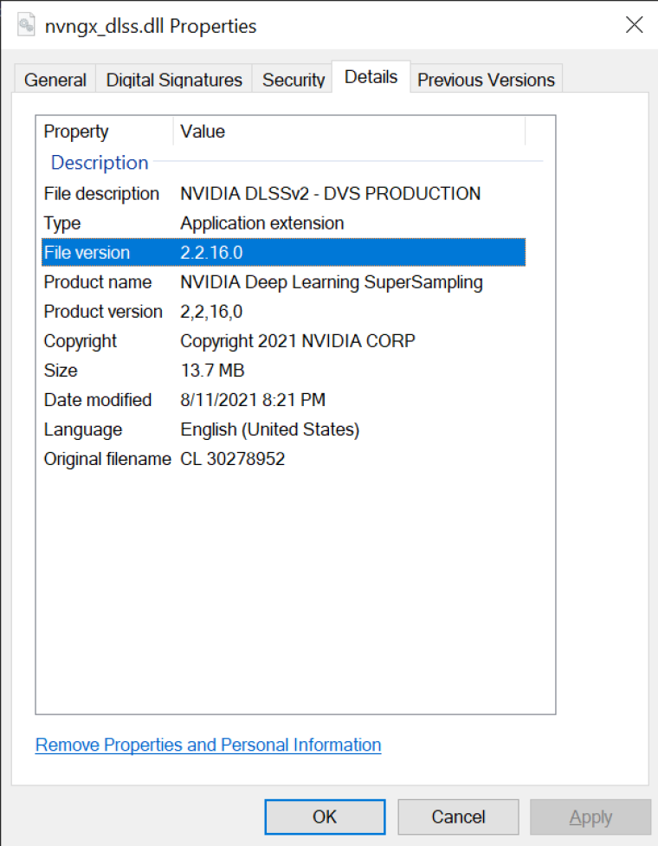Switch to the General tab
Viewport: 658px width, 846px height.
55,80
